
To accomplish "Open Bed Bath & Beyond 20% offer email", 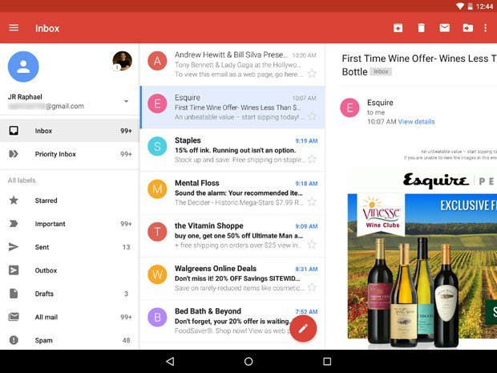I will [232, 321].
